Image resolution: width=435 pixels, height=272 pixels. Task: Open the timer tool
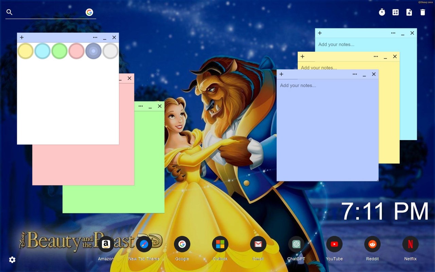pyautogui.click(x=382, y=12)
